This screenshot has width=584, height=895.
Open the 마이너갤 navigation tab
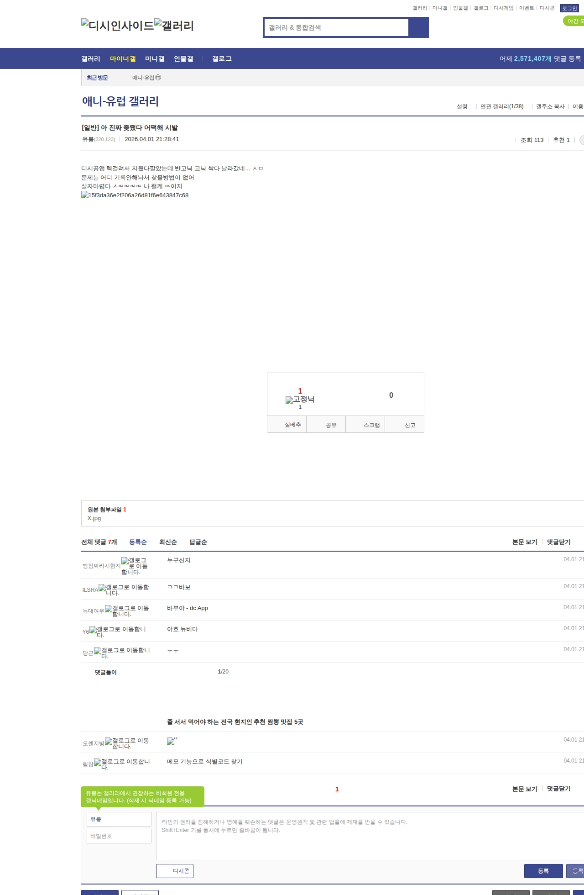tap(123, 59)
